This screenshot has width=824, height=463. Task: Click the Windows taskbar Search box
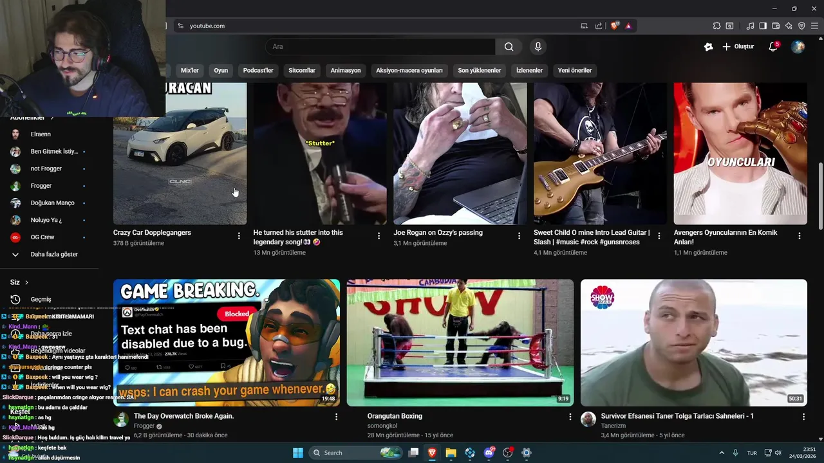[x=356, y=453]
